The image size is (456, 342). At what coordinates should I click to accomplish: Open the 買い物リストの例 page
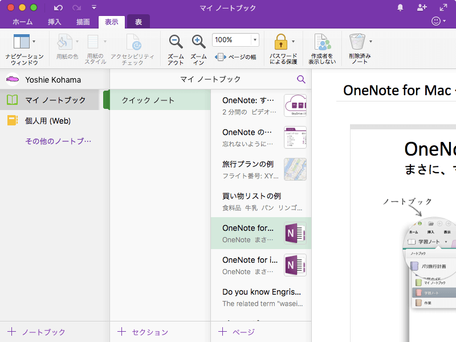click(x=261, y=201)
